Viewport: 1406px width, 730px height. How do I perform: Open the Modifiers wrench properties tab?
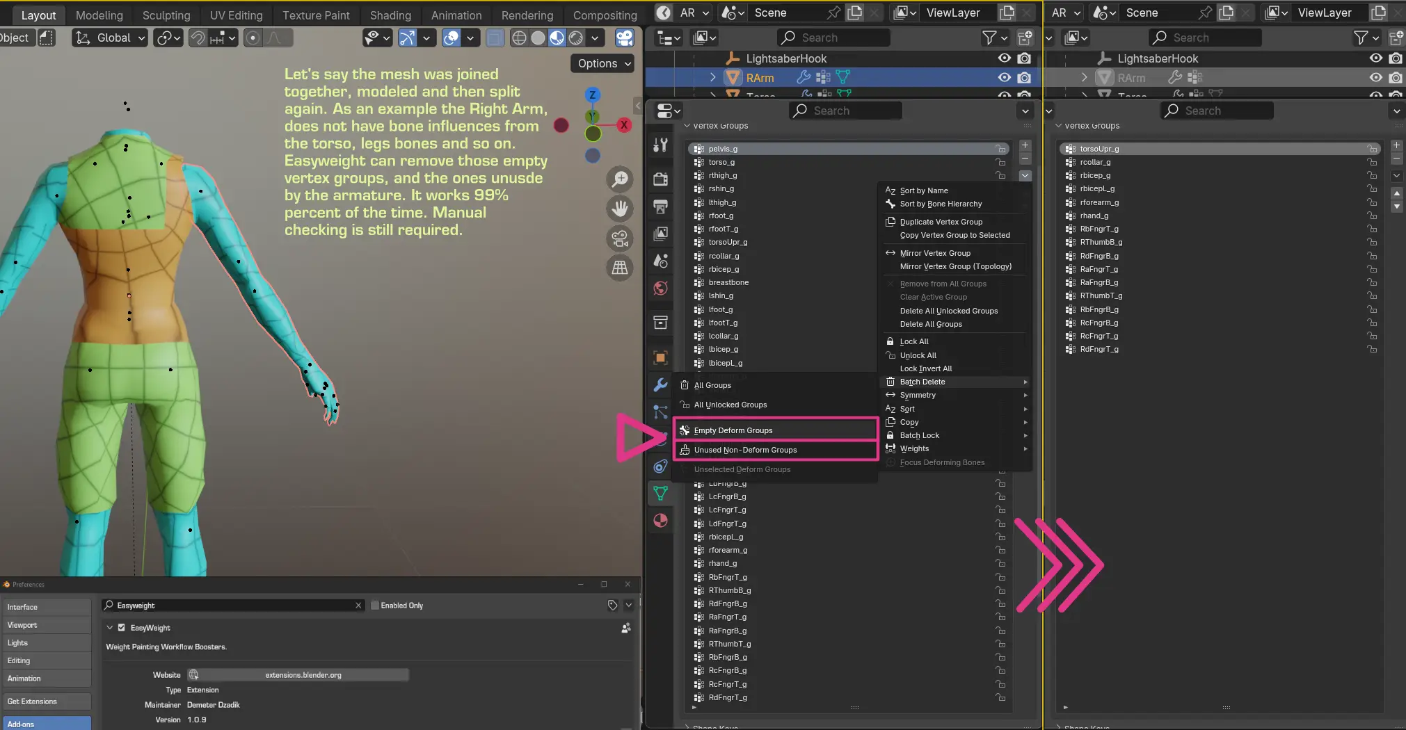pos(660,385)
